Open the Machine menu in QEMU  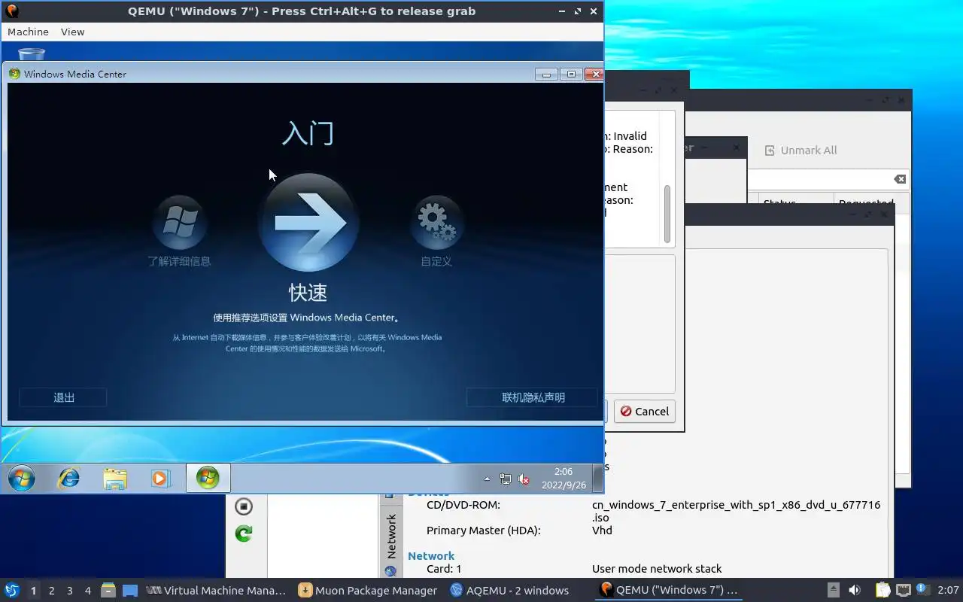28,32
